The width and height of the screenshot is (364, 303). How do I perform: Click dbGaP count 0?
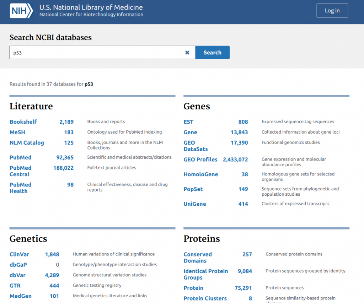tap(57, 265)
